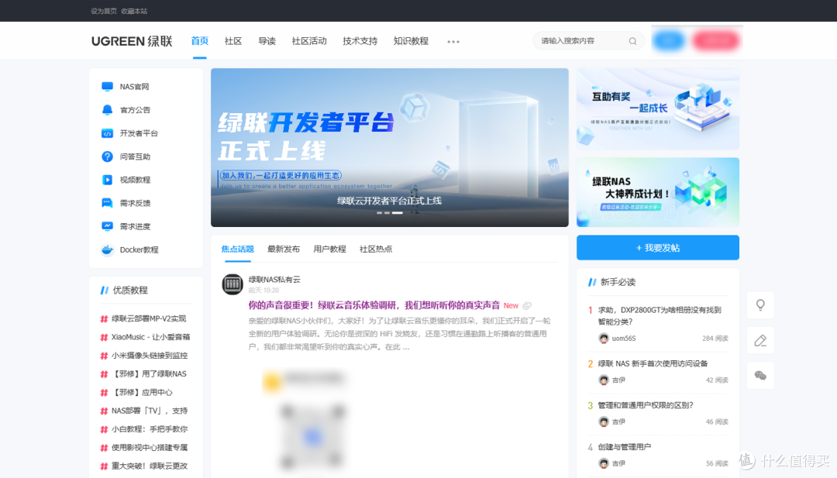This screenshot has width=837, height=478.
Task: Click 吉伊 avatar under 新手首次使用访问设备
Action: pos(604,380)
